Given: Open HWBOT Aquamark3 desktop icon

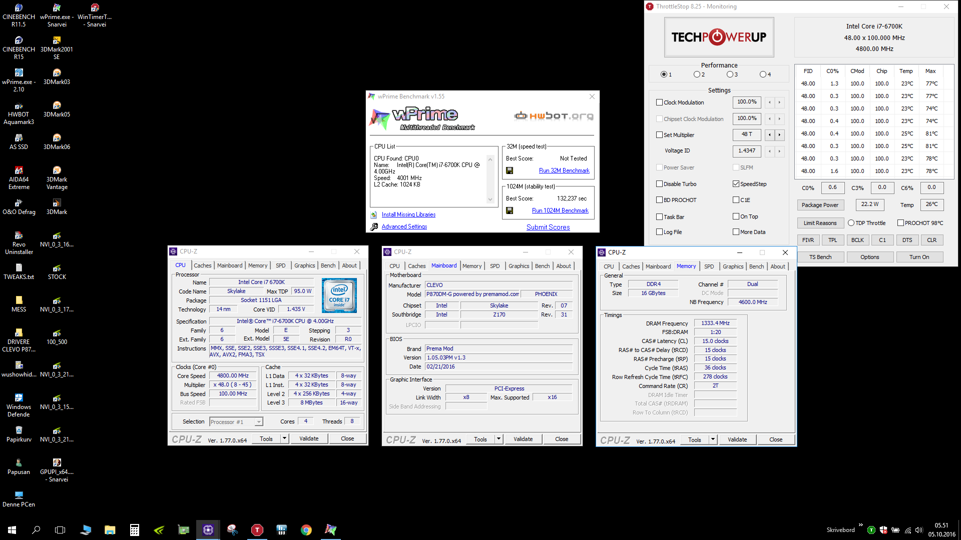Looking at the screenshot, I should point(19,112).
